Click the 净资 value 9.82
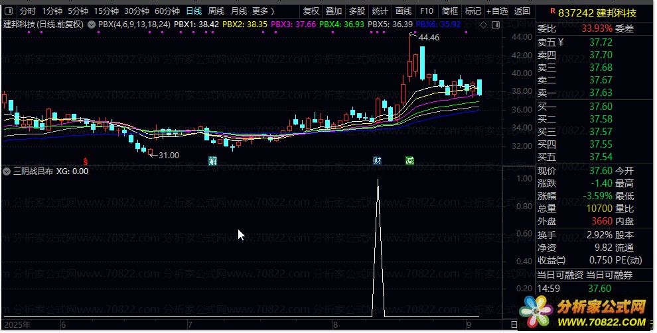 point(603,248)
